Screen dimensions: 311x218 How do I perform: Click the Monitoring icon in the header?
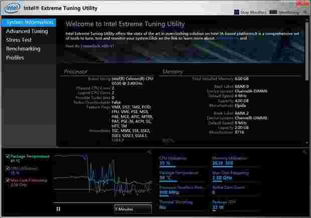273,13
